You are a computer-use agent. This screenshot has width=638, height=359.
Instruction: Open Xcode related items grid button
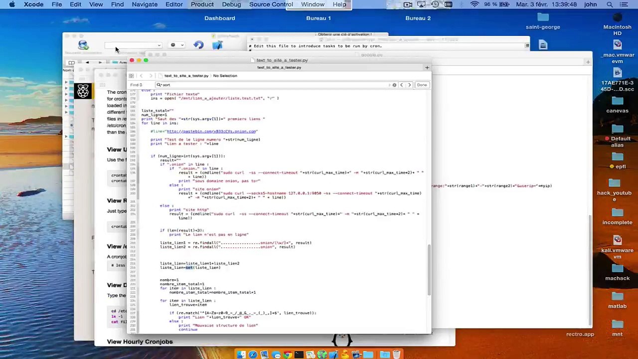[x=131, y=76]
